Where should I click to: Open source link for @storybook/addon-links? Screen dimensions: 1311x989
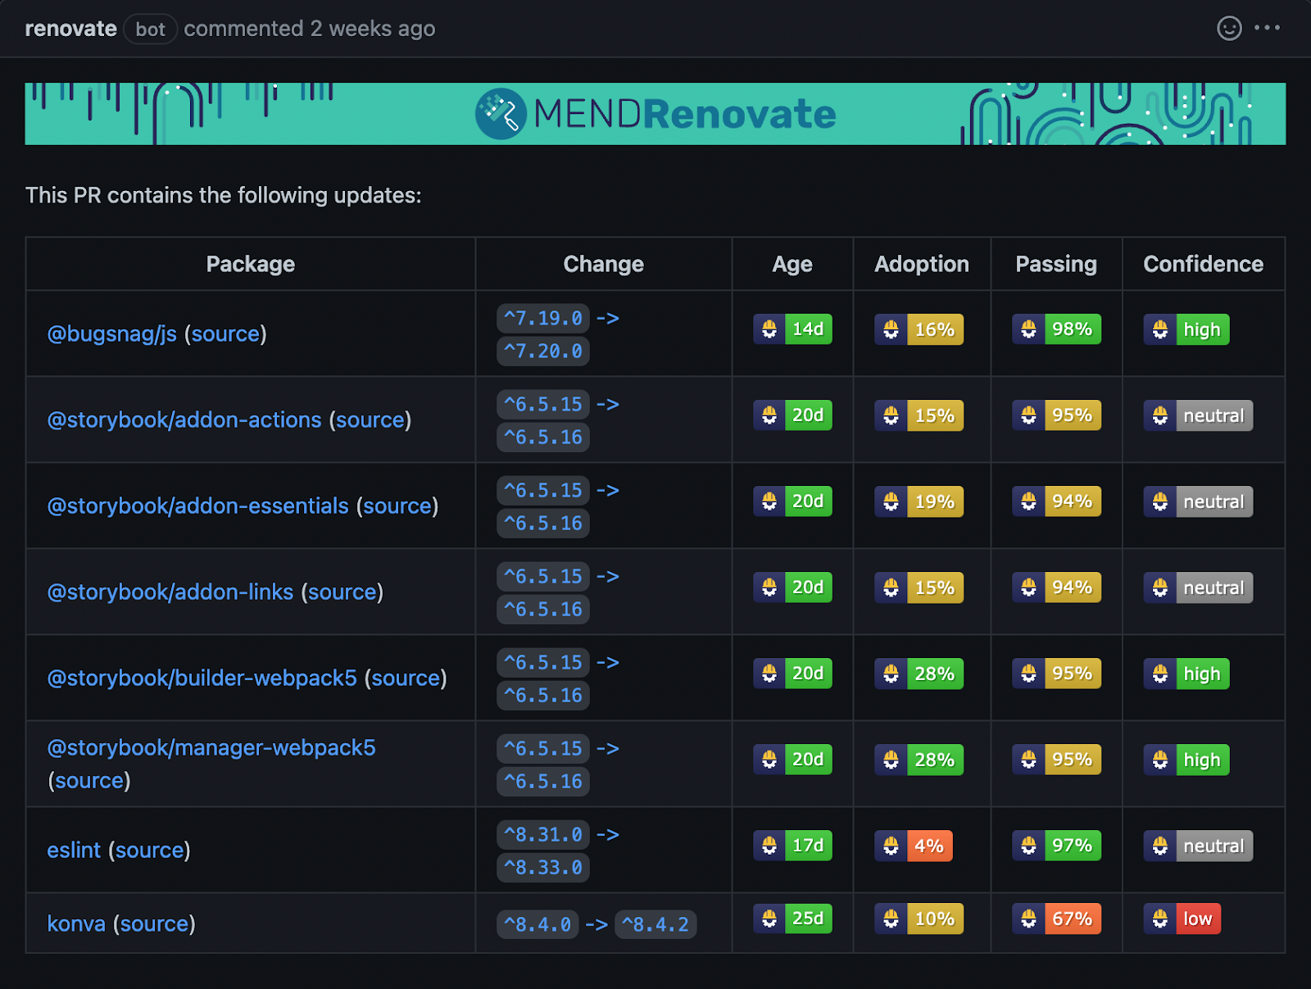pyautogui.click(x=342, y=592)
